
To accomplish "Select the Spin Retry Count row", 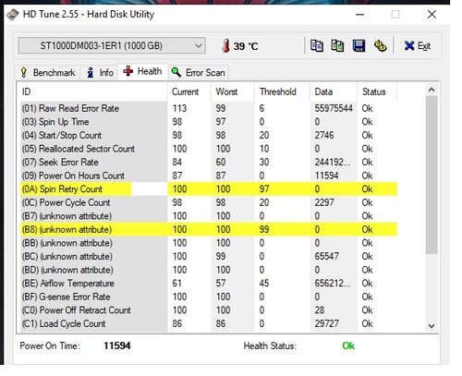I will click(209, 189).
